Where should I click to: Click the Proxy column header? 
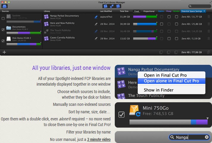click(x=169, y=11)
